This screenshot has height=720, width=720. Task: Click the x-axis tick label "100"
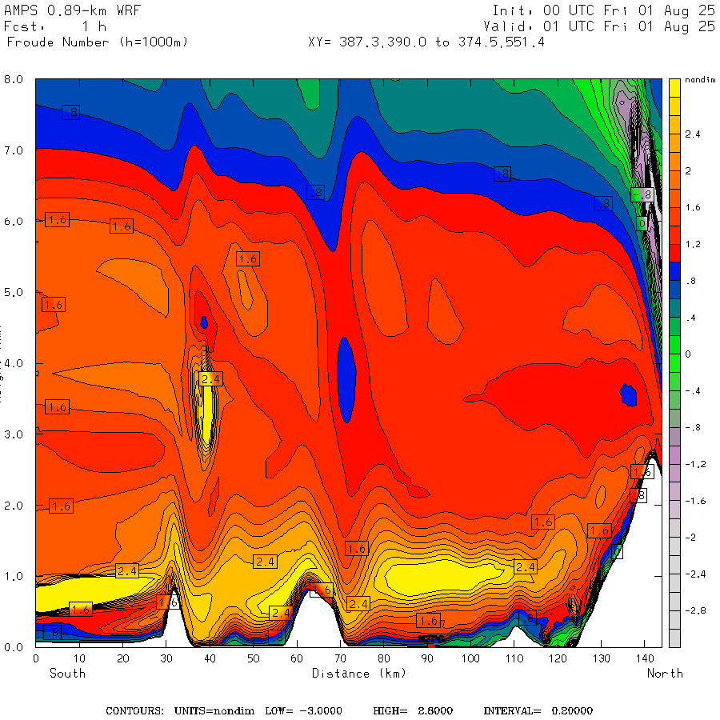point(470,658)
